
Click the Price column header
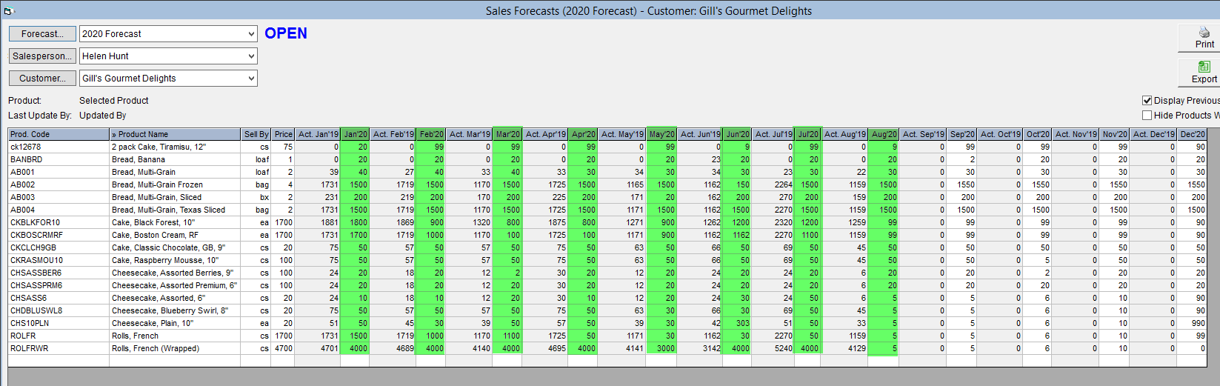pos(283,134)
